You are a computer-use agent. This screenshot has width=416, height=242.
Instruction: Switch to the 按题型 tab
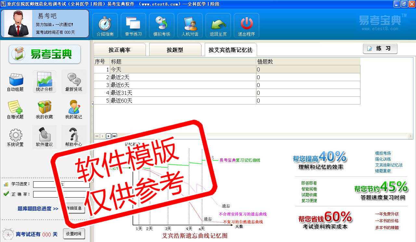coord(175,50)
